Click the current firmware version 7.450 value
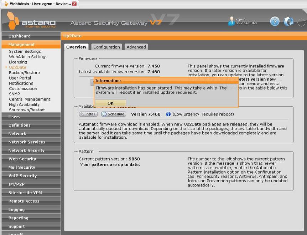Screen dimensions: 307x235 pyautogui.click(x=153, y=66)
